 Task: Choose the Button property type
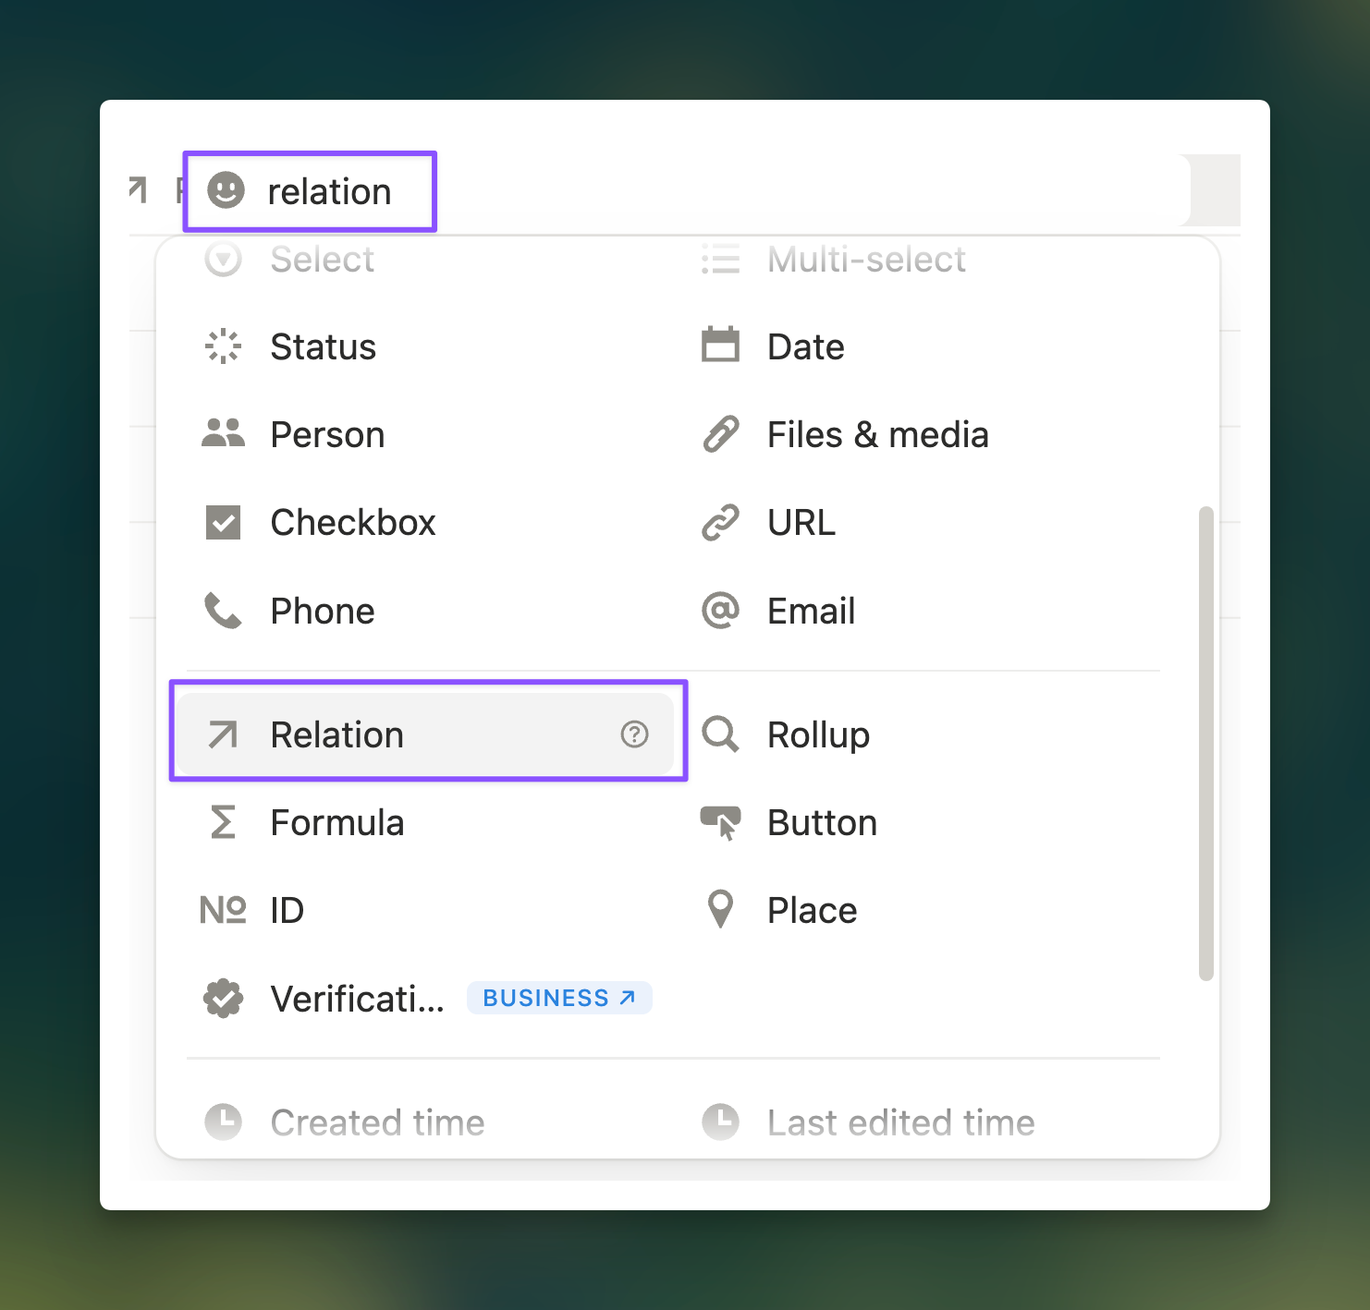tap(822, 823)
